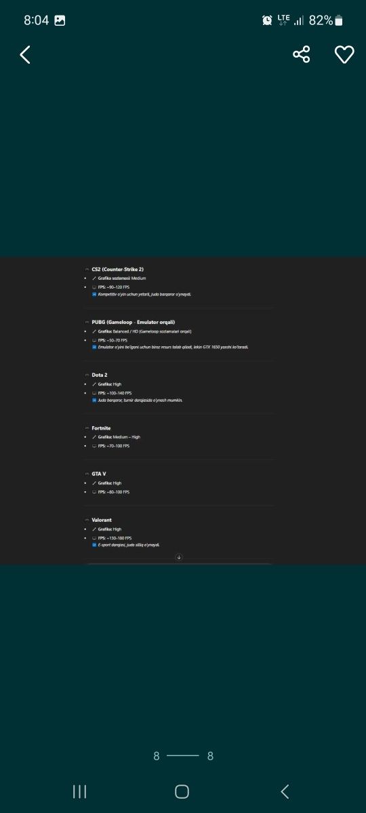Tap the 8:04 clock

tap(36, 20)
